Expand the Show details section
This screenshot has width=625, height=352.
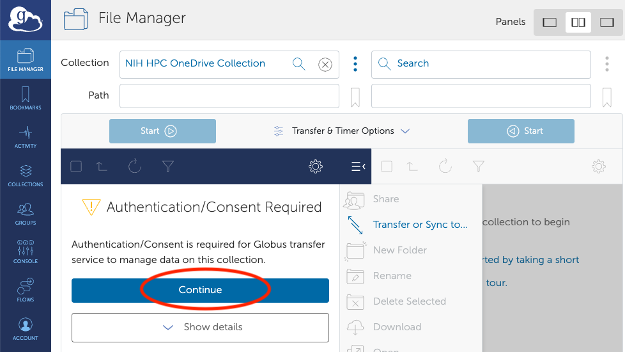(200, 327)
